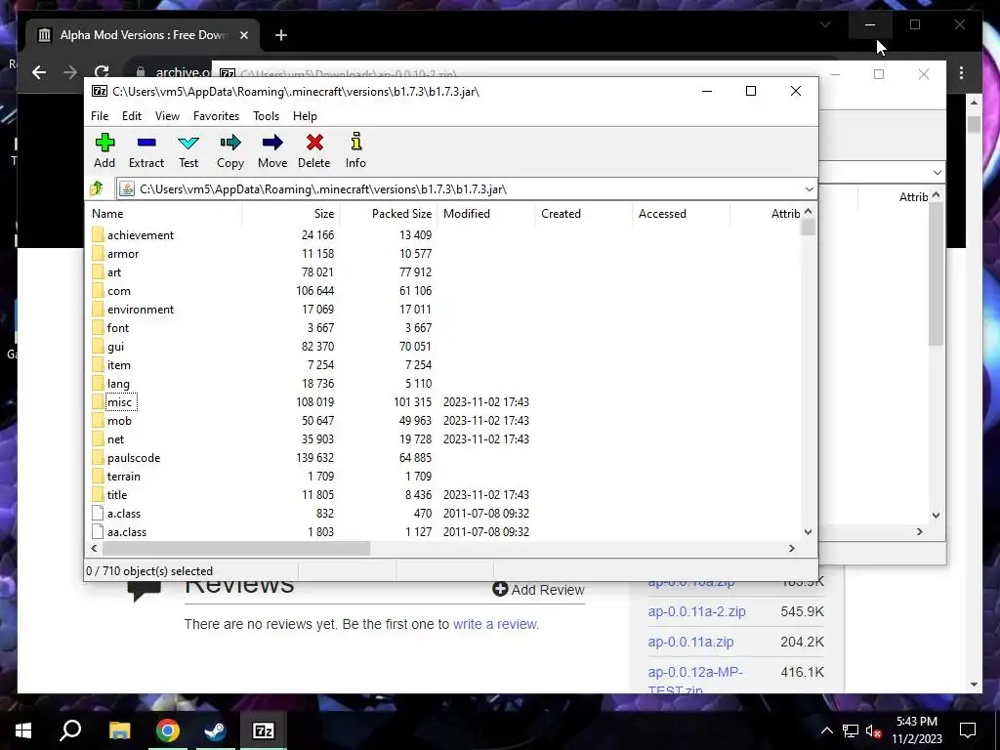Open Windows notification center
The height and width of the screenshot is (750, 1000).
point(968,730)
